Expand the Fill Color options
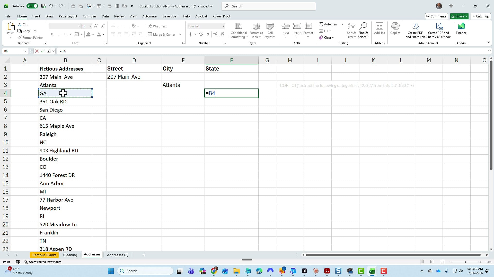The height and width of the screenshot is (277, 494). (93, 34)
